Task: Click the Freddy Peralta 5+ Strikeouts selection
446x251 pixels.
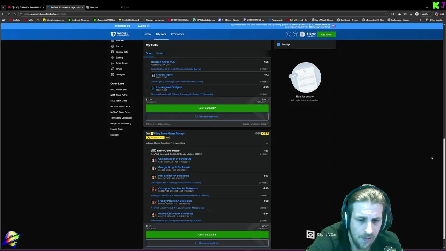Action: (x=175, y=201)
